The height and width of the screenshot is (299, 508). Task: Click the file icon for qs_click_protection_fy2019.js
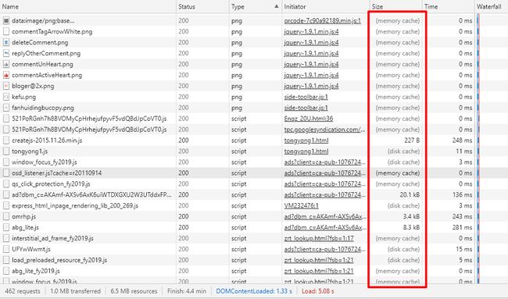click(x=5, y=183)
